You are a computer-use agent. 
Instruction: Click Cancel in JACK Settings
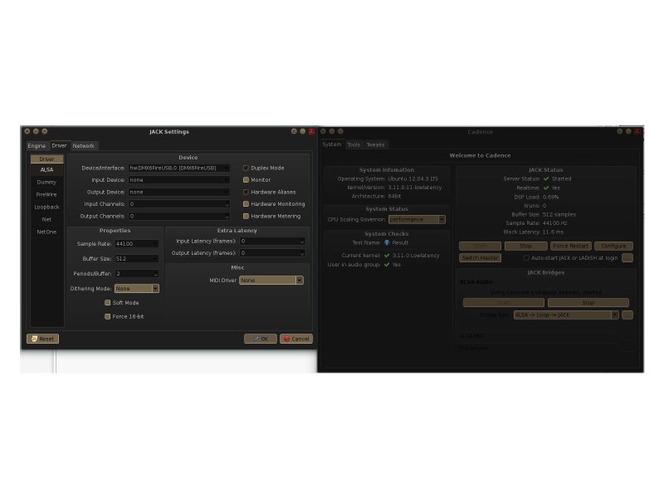tap(296, 339)
